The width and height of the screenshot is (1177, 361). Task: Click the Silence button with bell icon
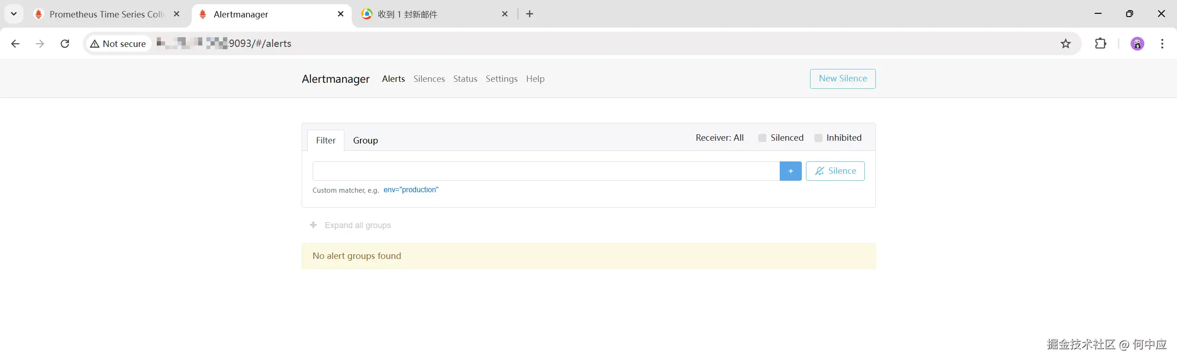point(835,171)
